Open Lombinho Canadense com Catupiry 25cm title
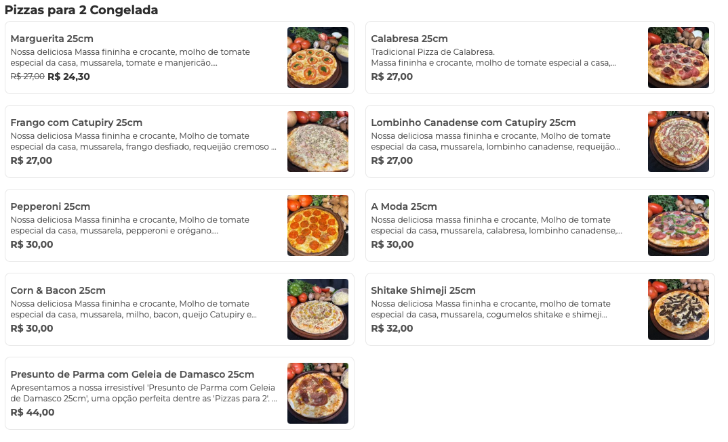Viewport: 728px width, 442px height. [473, 123]
